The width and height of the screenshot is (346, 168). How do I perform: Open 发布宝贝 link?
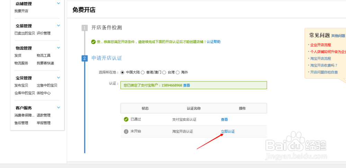21,85
